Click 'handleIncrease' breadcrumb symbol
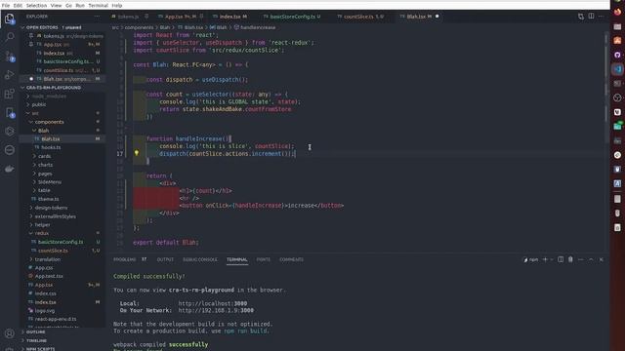This screenshot has width=625, height=351. [x=258, y=27]
